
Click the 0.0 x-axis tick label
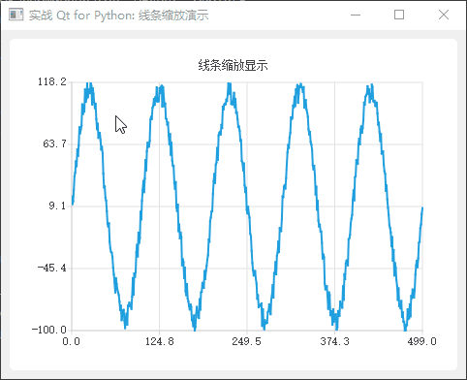point(71,341)
